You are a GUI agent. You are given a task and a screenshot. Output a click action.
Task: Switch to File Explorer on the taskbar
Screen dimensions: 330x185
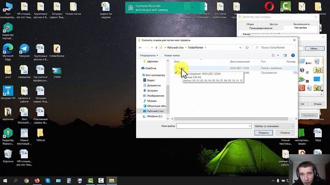click(x=111, y=180)
